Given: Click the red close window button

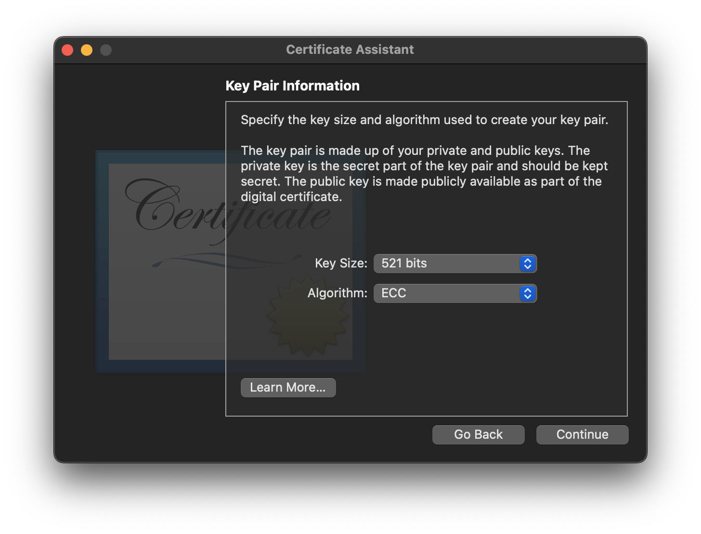Looking at the screenshot, I should (x=67, y=50).
